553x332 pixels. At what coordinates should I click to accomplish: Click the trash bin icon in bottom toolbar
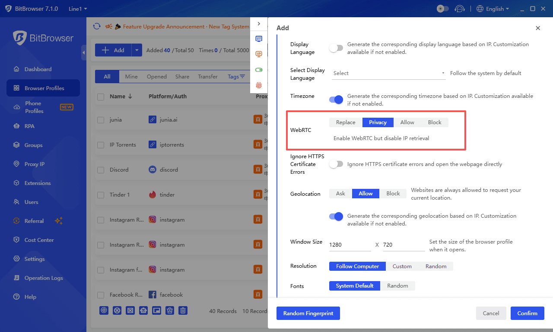point(183,310)
